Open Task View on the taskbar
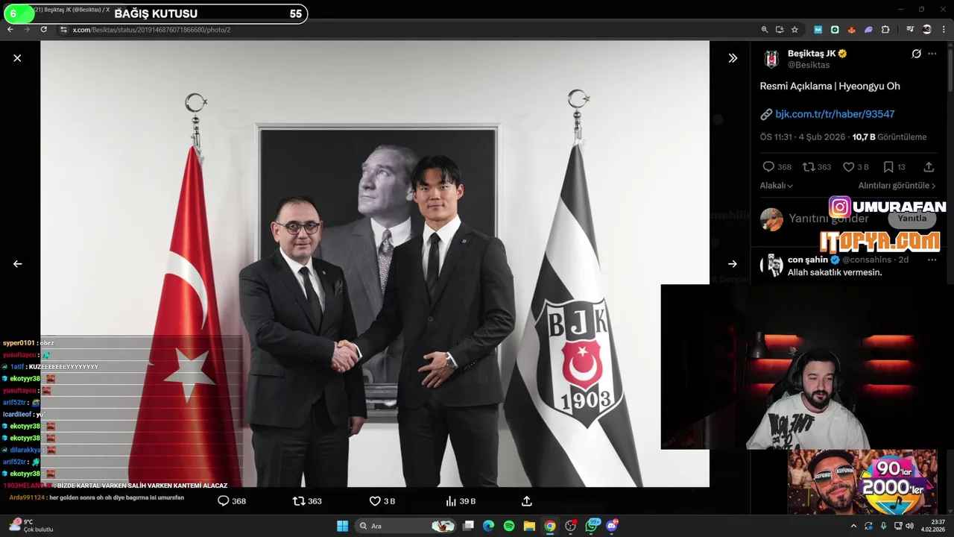This screenshot has height=537, width=954. pyautogui.click(x=468, y=526)
